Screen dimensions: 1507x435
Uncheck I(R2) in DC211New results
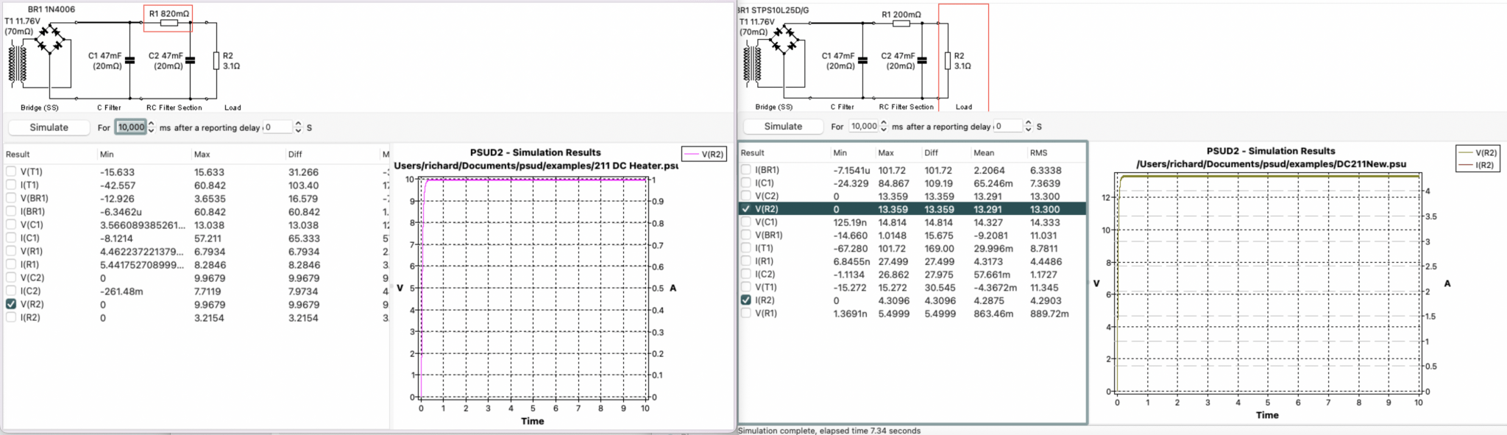pos(746,300)
